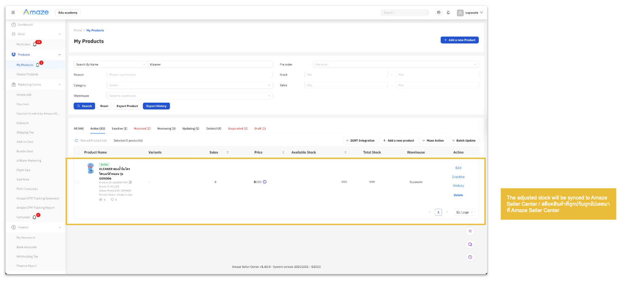
Task: Click the Amaze logo
Action: pyautogui.click(x=36, y=12)
